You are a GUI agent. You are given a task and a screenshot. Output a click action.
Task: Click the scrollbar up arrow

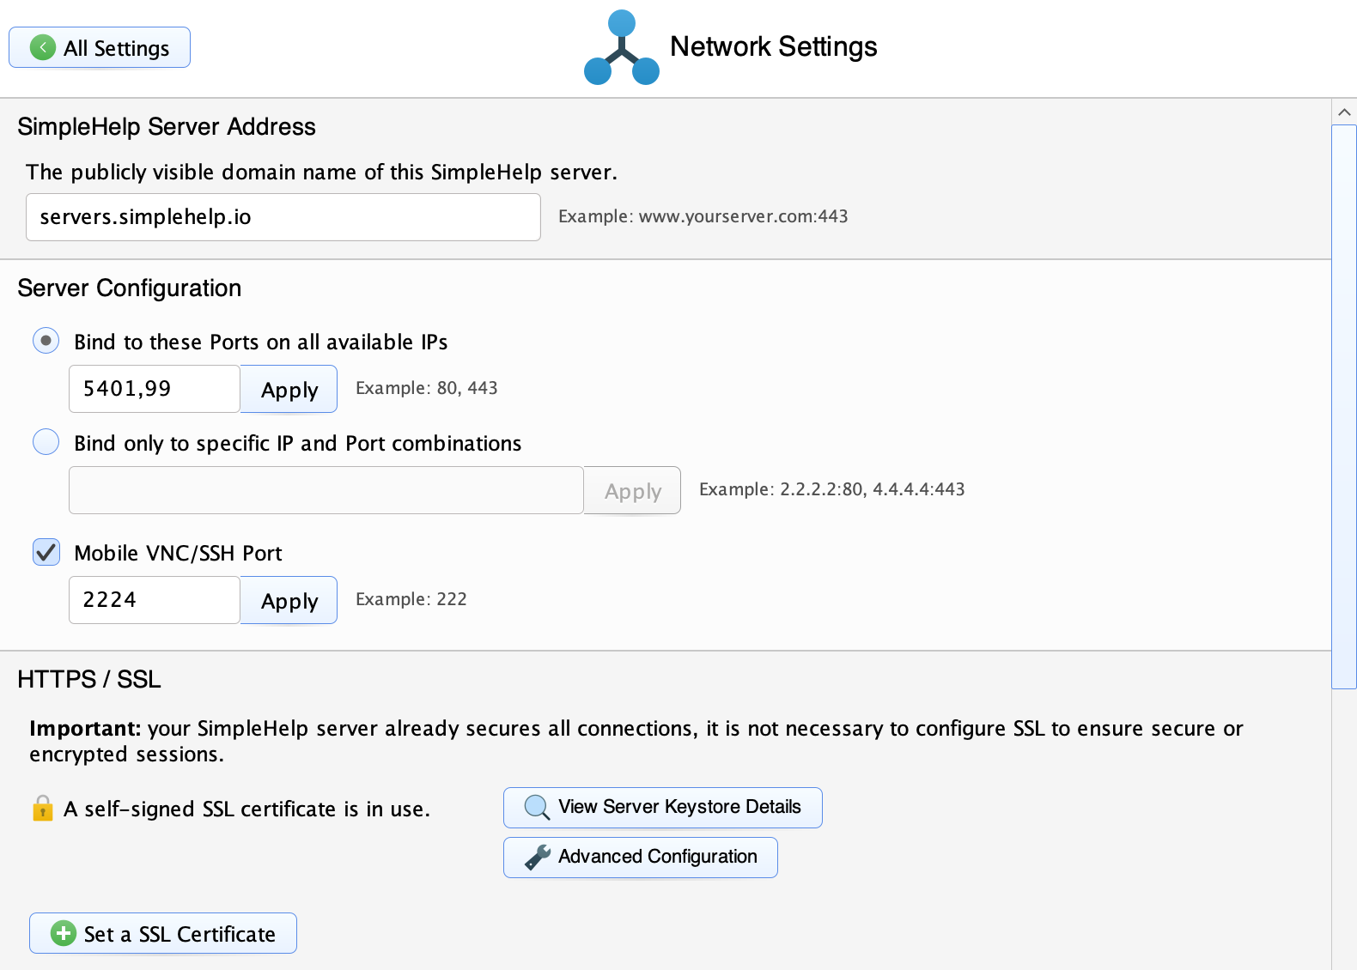point(1344,112)
